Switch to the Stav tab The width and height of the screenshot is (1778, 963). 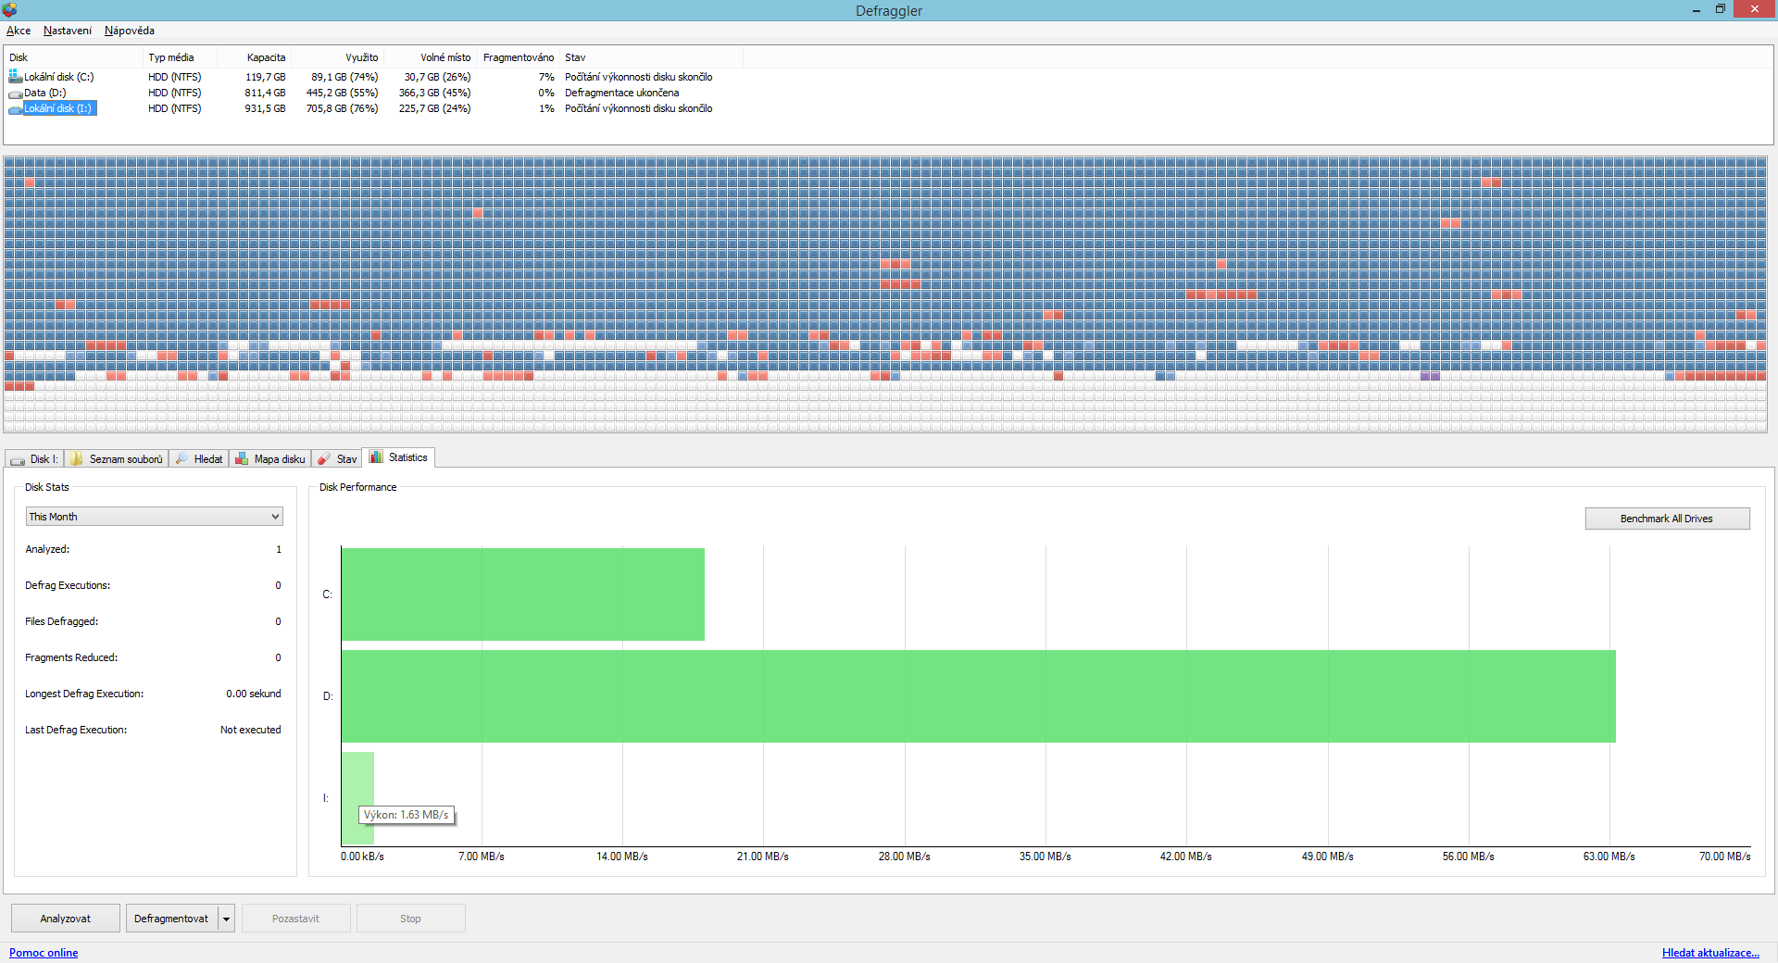click(337, 459)
